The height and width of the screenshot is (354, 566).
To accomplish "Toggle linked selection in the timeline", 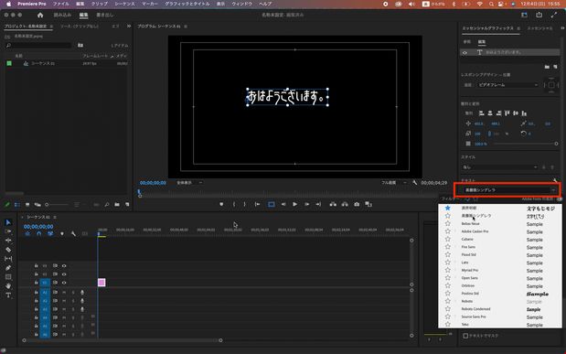I will 50,233.
